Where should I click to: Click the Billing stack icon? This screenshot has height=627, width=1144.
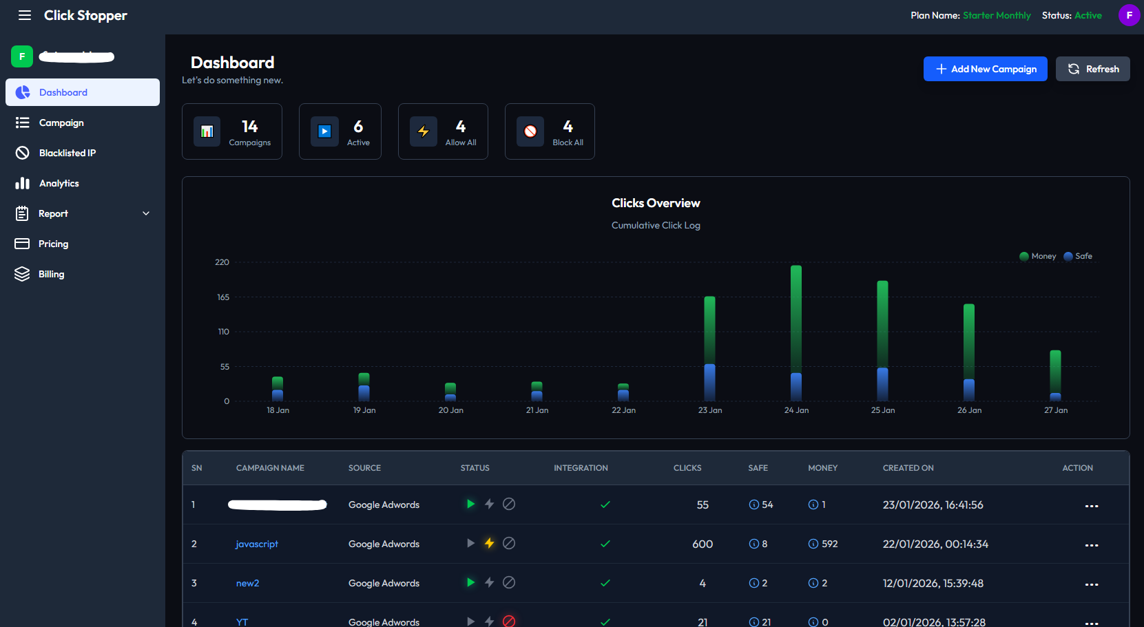click(21, 273)
